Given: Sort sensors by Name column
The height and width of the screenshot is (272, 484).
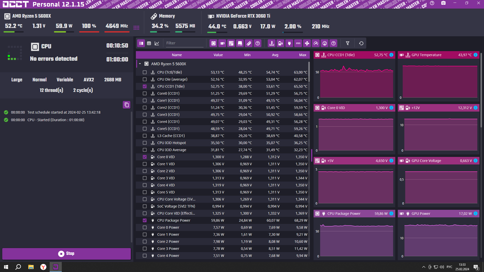Looking at the screenshot, I should point(177,55).
